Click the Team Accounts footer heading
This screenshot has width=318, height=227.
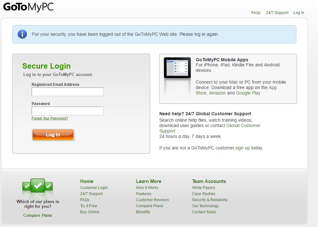coord(209,181)
